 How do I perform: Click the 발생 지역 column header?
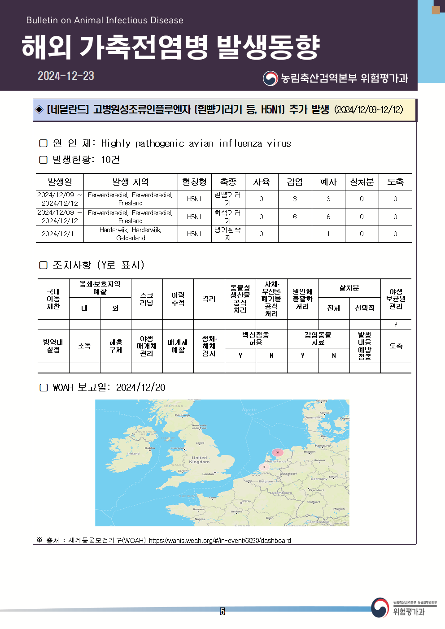(x=131, y=182)
